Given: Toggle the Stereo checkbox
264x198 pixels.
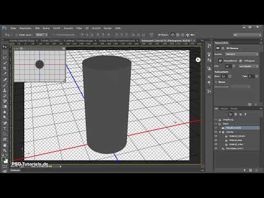Looking at the screenshot, I should click(x=217, y=82).
